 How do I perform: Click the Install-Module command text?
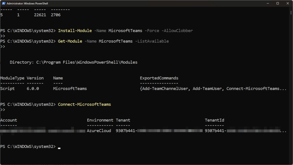(75, 31)
